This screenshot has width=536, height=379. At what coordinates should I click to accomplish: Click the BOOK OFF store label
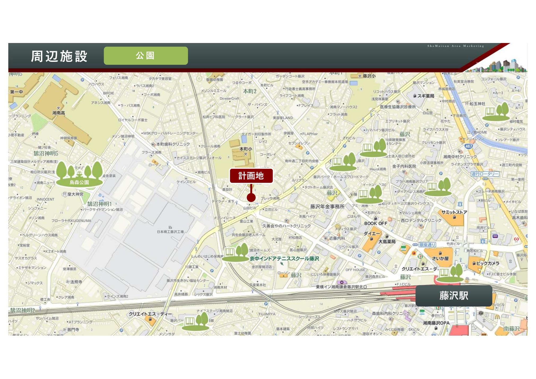[x=376, y=223]
